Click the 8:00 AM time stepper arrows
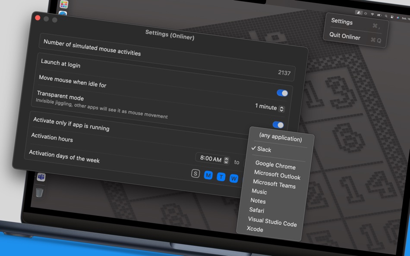This screenshot has height=256, width=410. pyautogui.click(x=227, y=160)
